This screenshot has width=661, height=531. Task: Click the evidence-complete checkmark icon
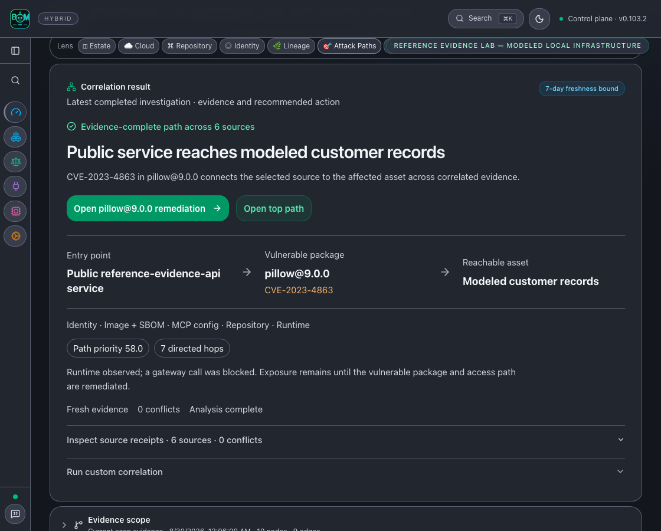(71, 126)
